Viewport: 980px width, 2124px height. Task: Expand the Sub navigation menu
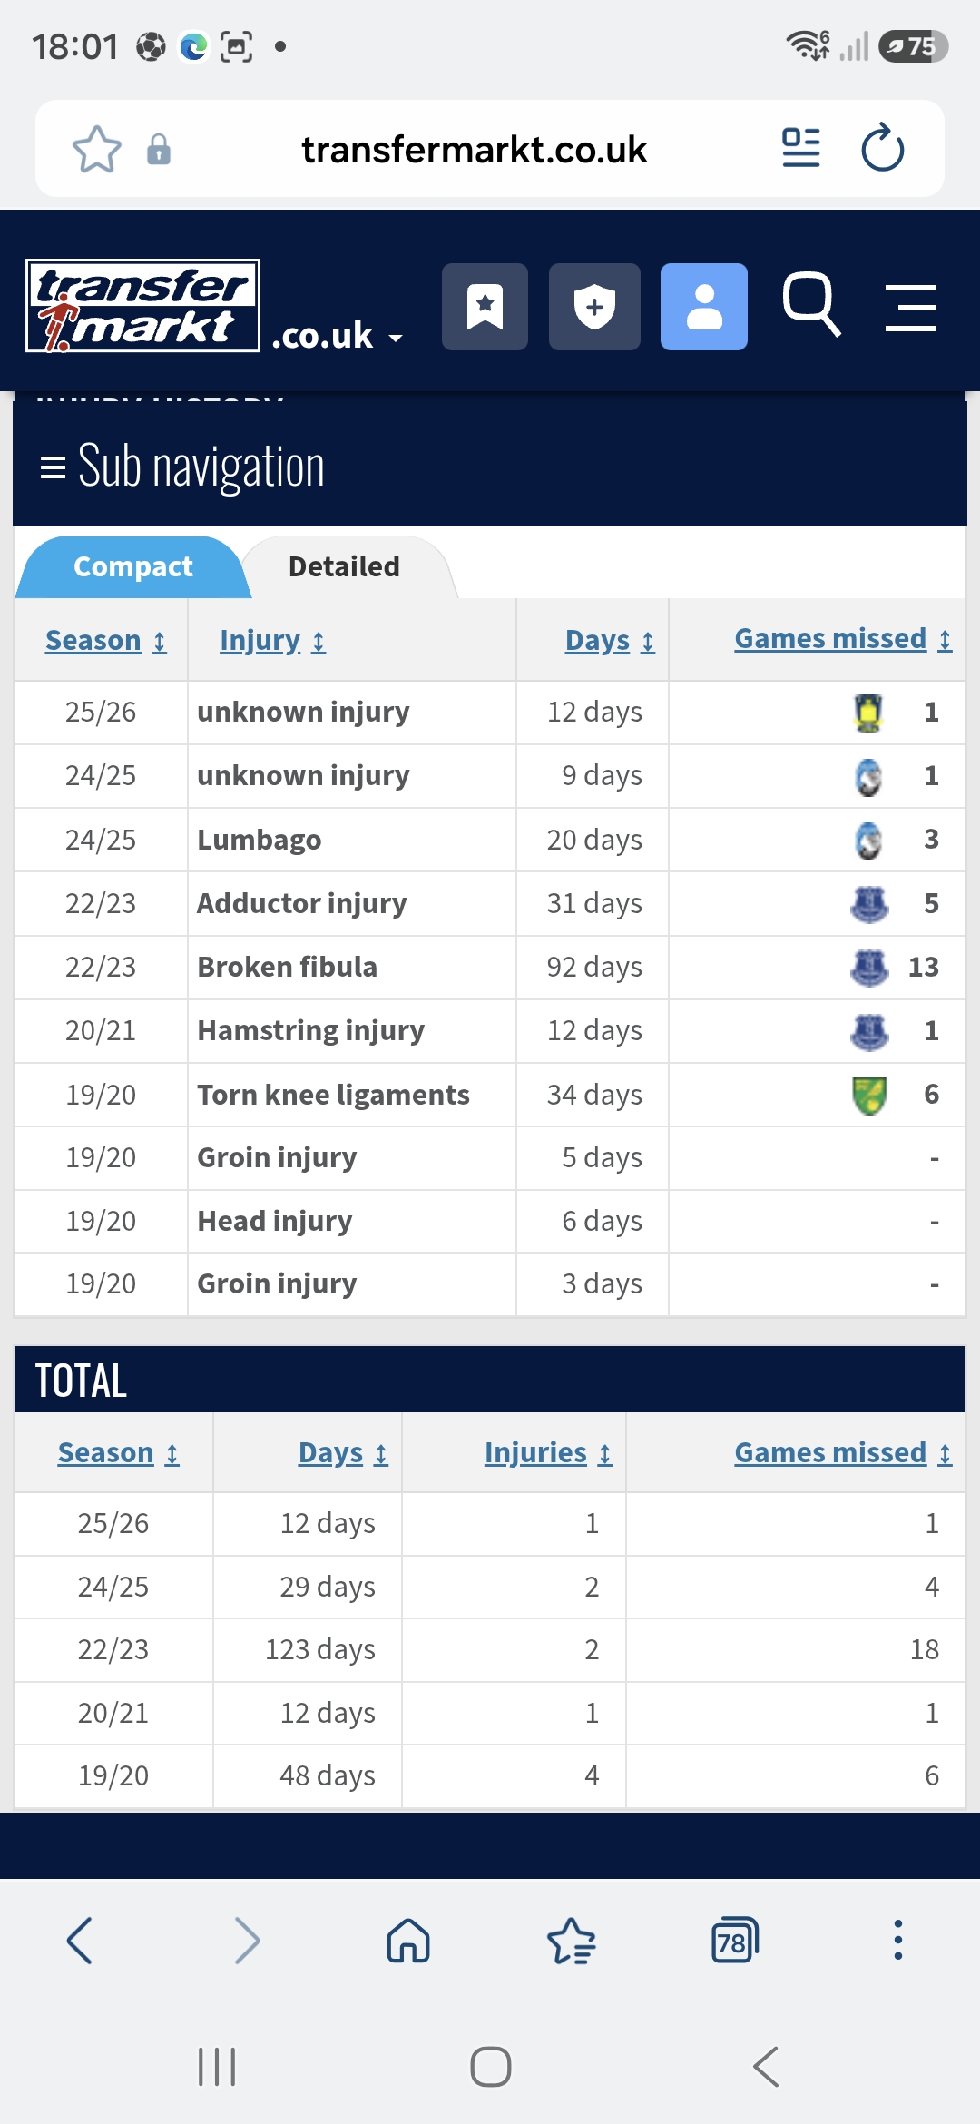[182, 467]
